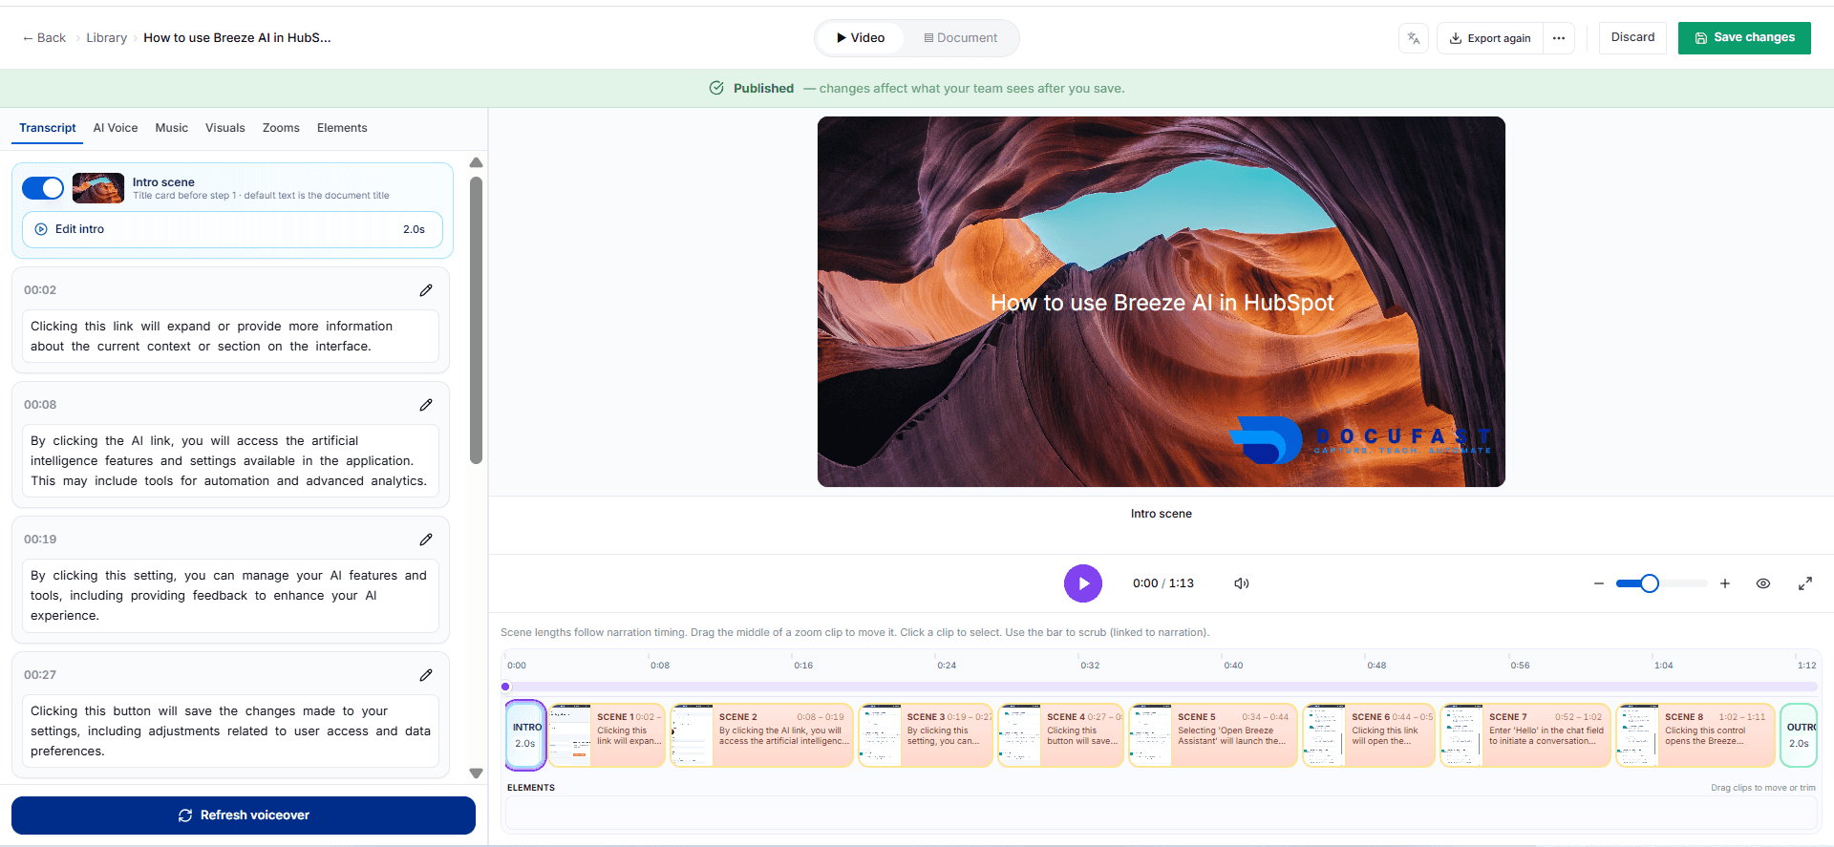Open the more options ellipsis menu

(x=1559, y=38)
